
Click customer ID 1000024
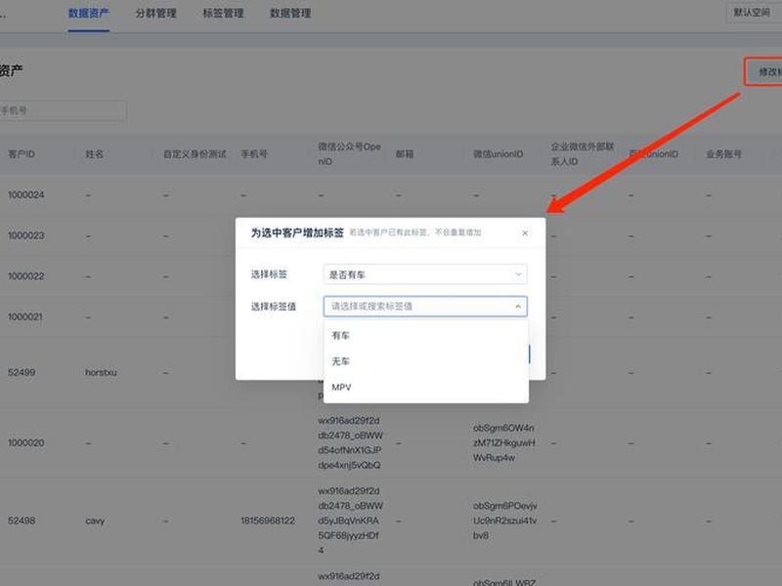click(26, 194)
